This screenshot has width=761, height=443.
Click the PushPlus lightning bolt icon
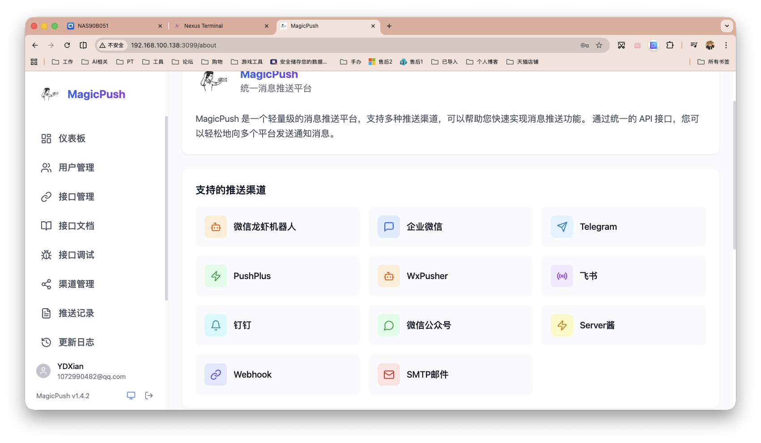tap(215, 276)
